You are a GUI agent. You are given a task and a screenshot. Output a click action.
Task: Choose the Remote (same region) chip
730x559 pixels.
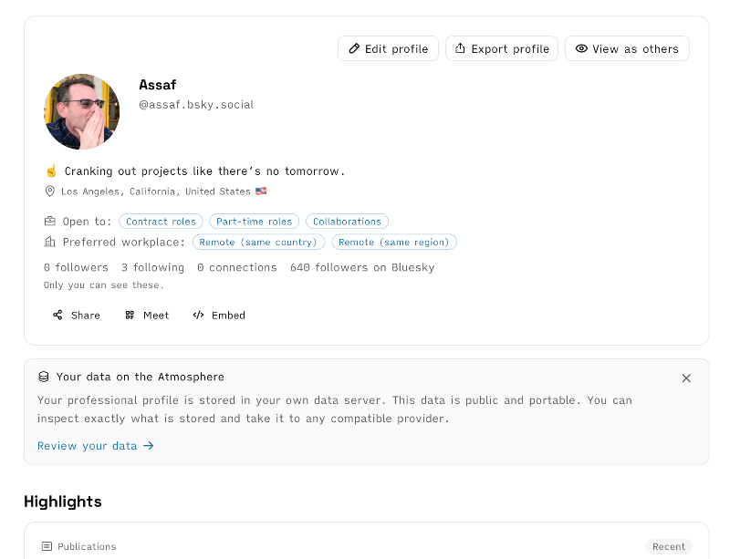(394, 242)
